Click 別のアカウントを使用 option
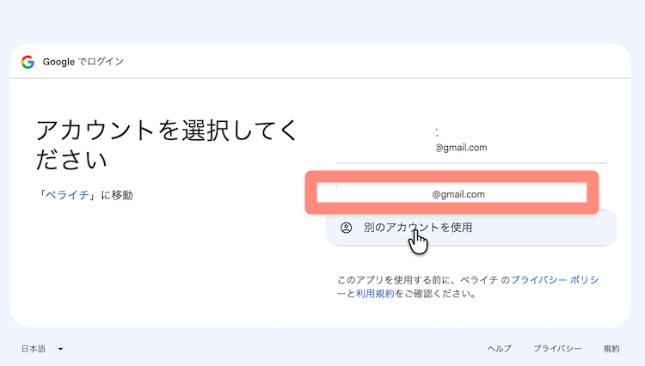 pyautogui.click(x=471, y=228)
